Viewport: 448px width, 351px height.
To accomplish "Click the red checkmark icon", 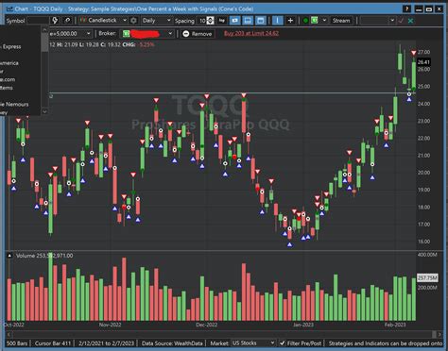I will tap(401, 21).
